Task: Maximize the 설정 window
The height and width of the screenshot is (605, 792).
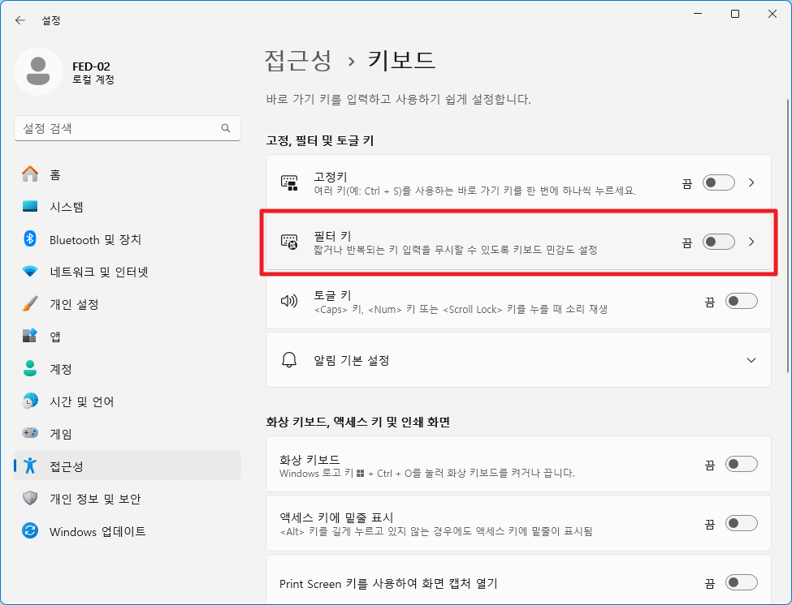Action: tap(735, 14)
